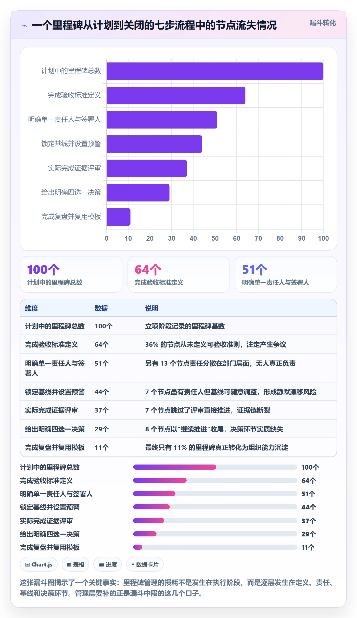The height and width of the screenshot is (618, 357).
Task: Select the 进度 tag chip
Action: point(108,564)
